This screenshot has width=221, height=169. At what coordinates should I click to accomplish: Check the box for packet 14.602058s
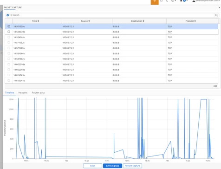pos(9,64)
